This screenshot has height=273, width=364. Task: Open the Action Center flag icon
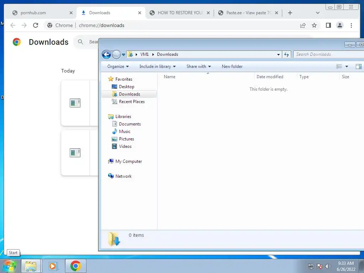pos(320,266)
